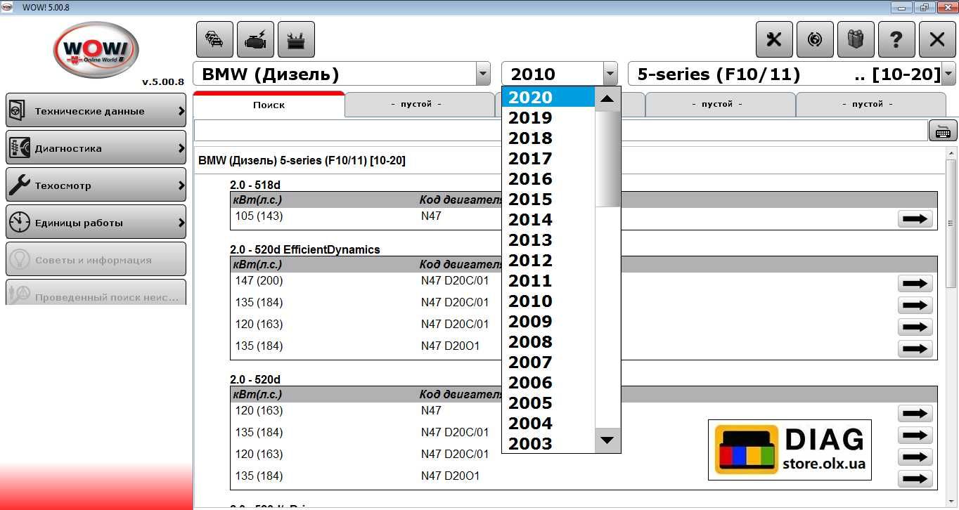The height and width of the screenshot is (510, 959).
Task: Select year 2013 in the list
Action: point(548,240)
